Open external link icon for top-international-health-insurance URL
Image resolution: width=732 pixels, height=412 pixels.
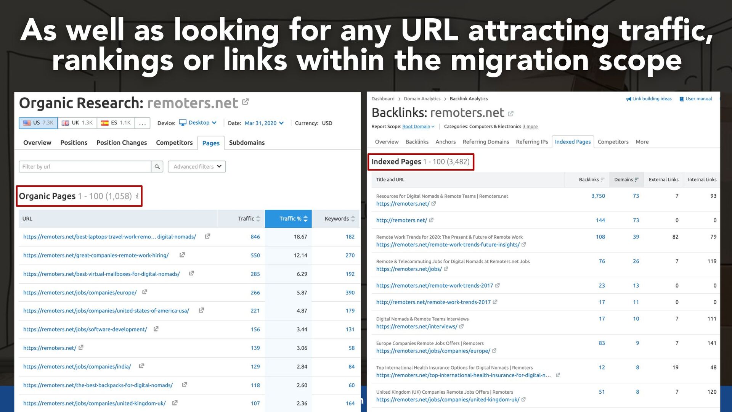point(558,375)
